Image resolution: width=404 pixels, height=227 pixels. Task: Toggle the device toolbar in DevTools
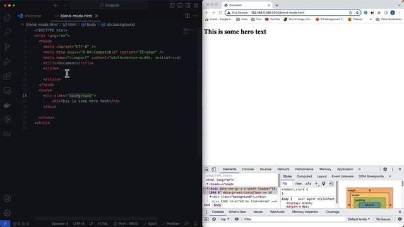click(213, 170)
